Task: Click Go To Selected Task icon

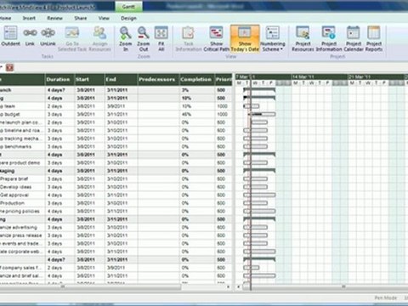Action: pyautogui.click(x=72, y=39)
